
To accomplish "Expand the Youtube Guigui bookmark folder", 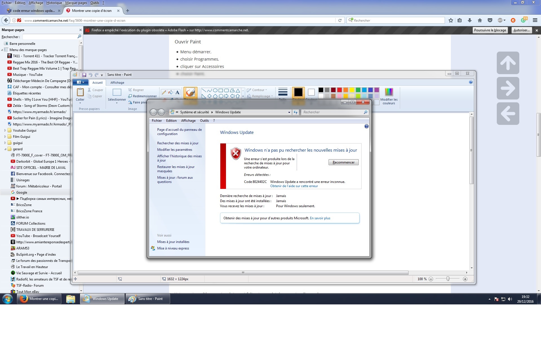I will tap(5, 131).
